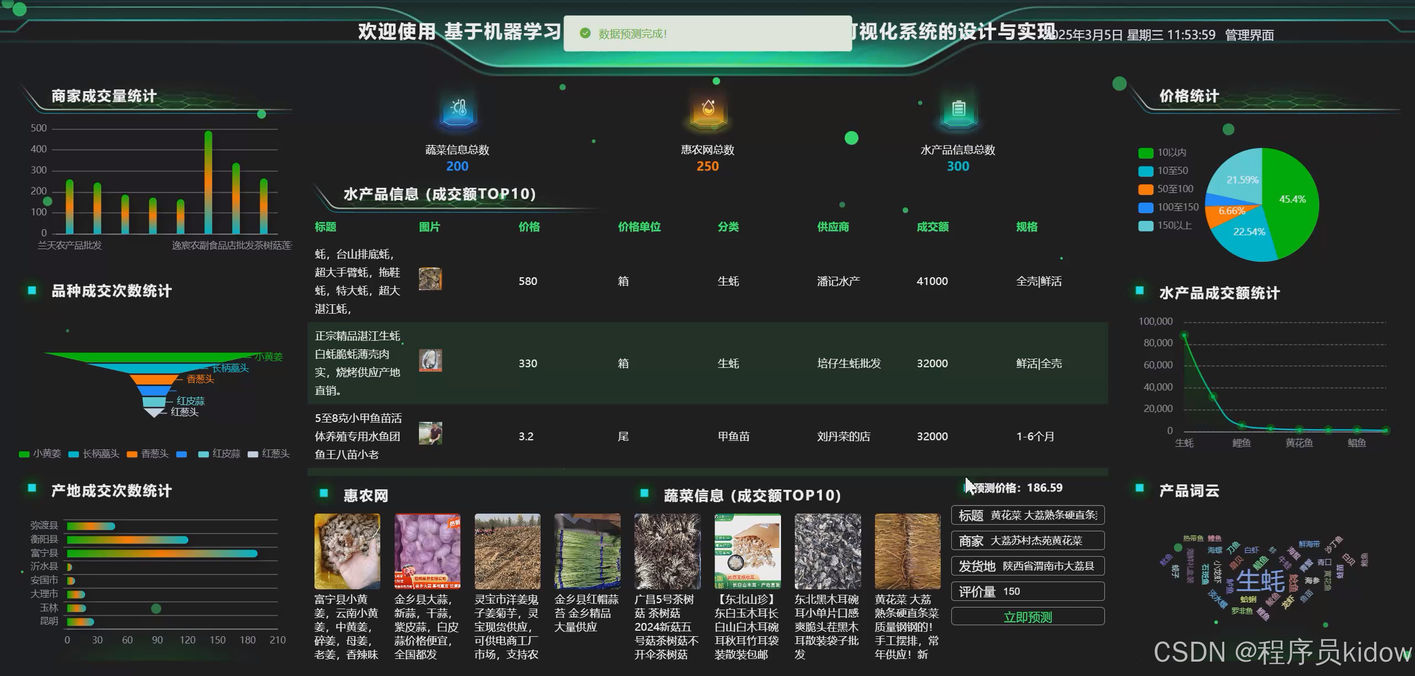
Task: Click the green 45.4% pie slice
Action: [1292, 199]
